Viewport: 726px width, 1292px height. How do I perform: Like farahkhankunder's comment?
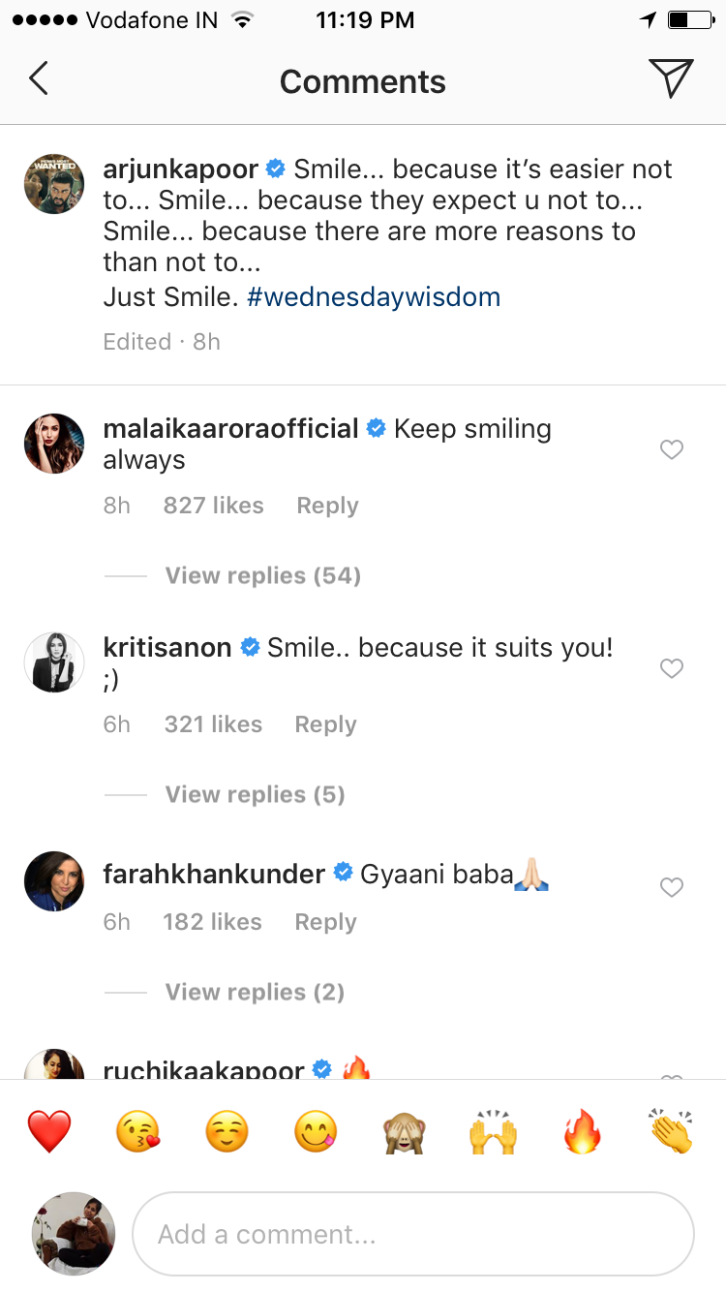click(x=671, y=887)
